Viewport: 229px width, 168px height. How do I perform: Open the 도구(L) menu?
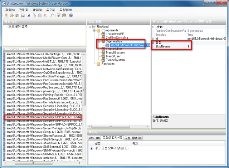[51, 10]
